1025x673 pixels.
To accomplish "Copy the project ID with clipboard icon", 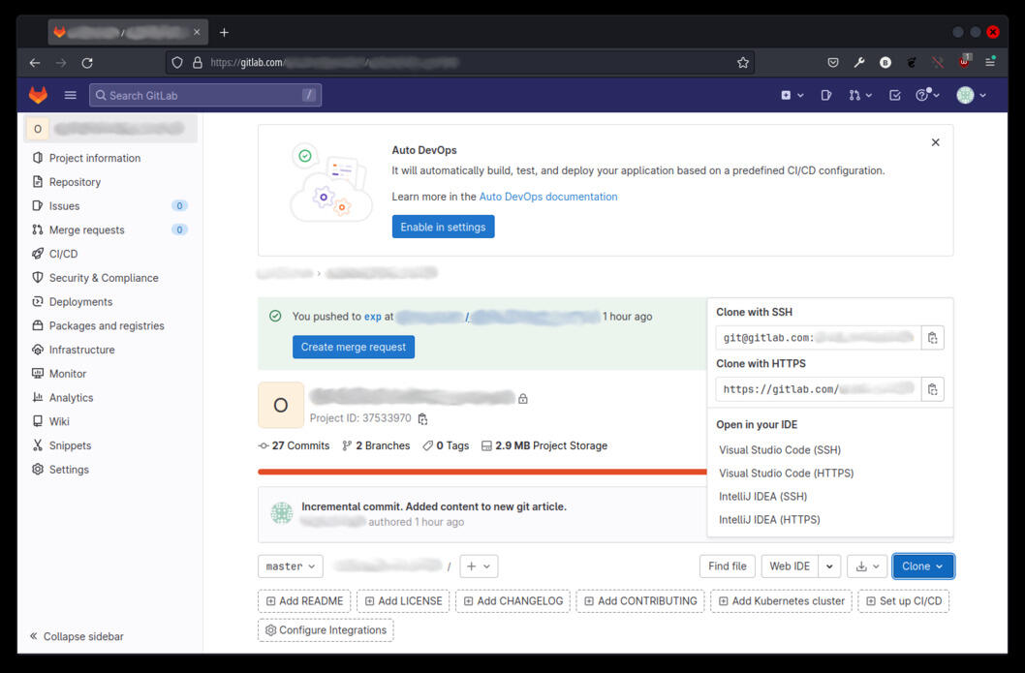I will pos(423,419).
